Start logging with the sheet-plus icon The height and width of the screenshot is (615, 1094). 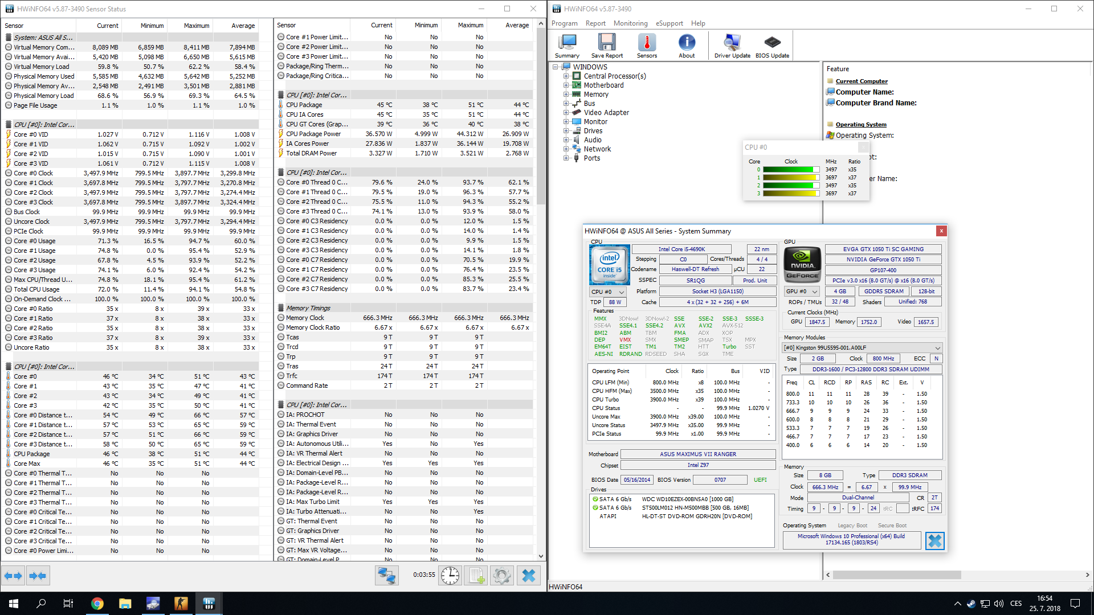coord(476,576)
